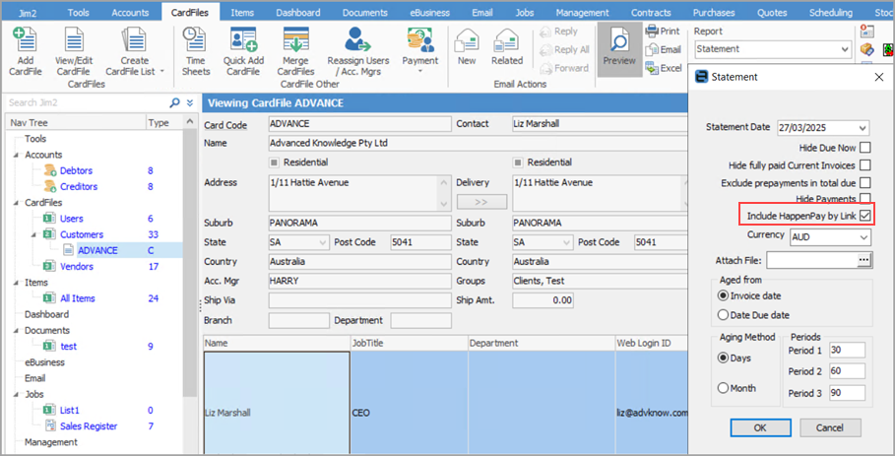This screenshot has height=456, width=895.
Task: Open the Dashboard ribbon tab
Action: point(299,12)
